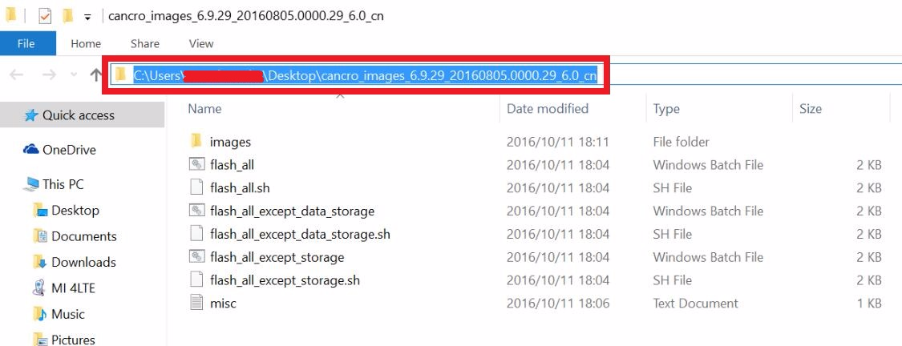This screenshot has height=346, width=902.
Task: Click the Up directory arrow
Action: coord(96,74)
